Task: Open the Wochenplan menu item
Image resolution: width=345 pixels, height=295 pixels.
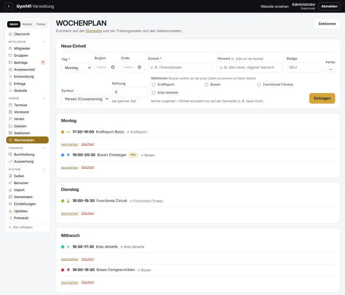Action: 27,140
